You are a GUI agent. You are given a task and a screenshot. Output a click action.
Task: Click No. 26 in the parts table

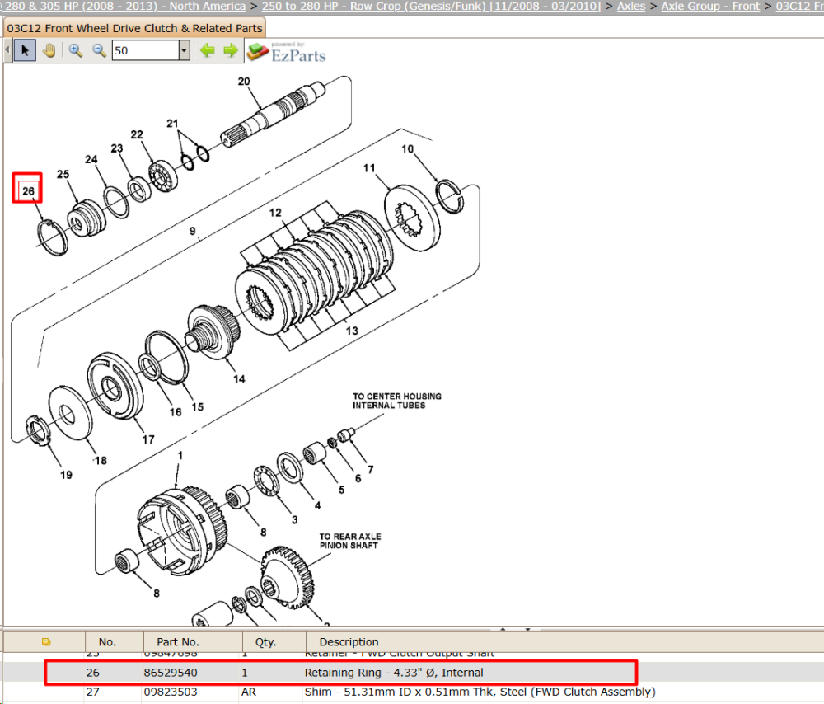tap(92, 673)
